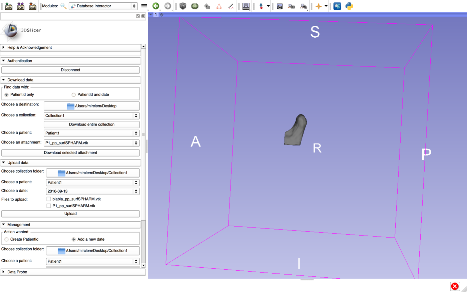Click the module search magnifier icon
Image resolution: width=467 pixels, height=292 pixels.
coord(63,6)
